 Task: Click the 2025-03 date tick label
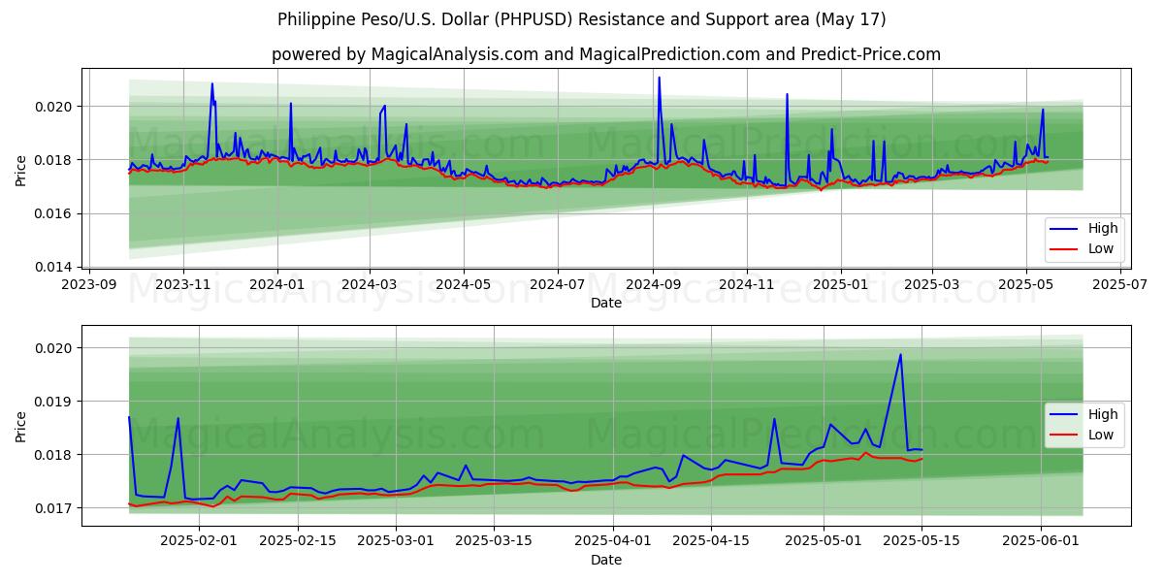(x=931, y=285)
